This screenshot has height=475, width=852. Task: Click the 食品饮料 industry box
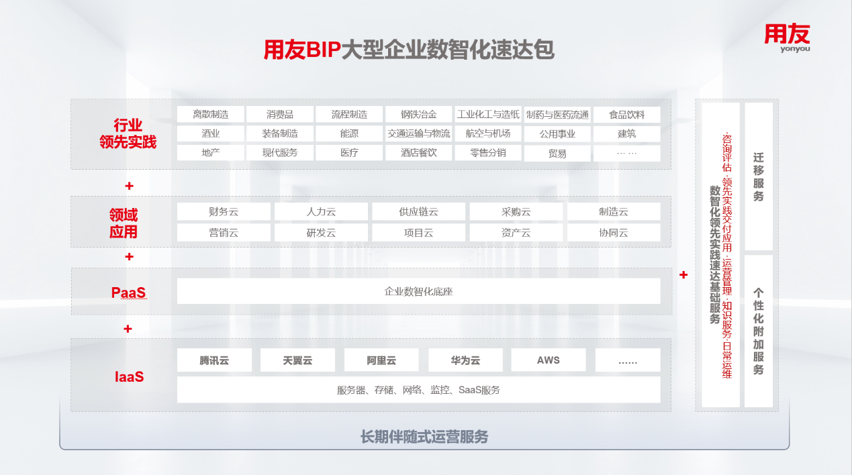click(x=626, y=115)
